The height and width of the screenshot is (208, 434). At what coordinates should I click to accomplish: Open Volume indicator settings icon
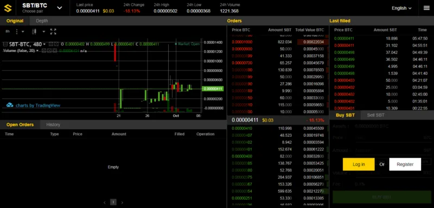pos(49,51)
